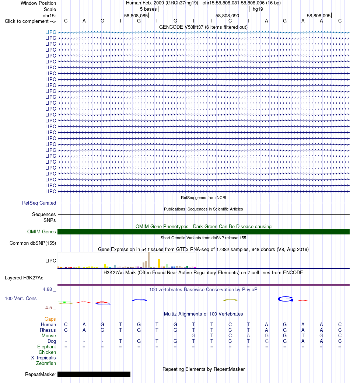The width and height of the screenshot is (350, 383).
Task: Click the -4.5 PhyloP axis value
Action: pyautogui.click(x=48, y=308)
